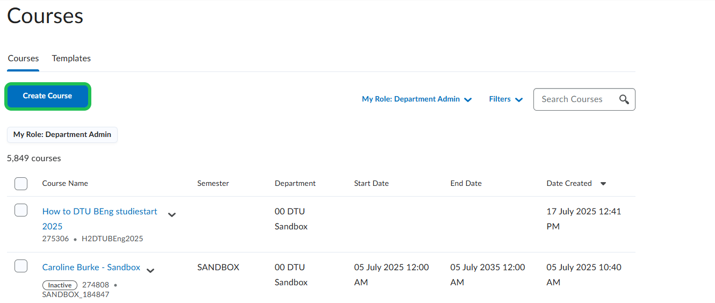Image resolution: width=715 pixels, height=303 pixels.
Task: Select the Courses tab
Action: [23, 59]
